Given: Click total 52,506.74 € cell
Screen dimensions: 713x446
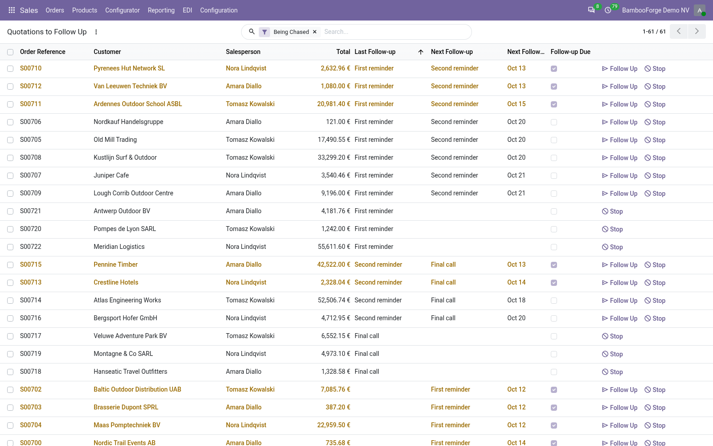Looking at the screenshot, I should [334, 300].
